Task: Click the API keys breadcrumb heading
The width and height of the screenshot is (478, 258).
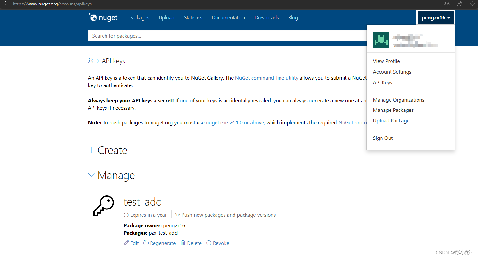Action: point(114,61)
